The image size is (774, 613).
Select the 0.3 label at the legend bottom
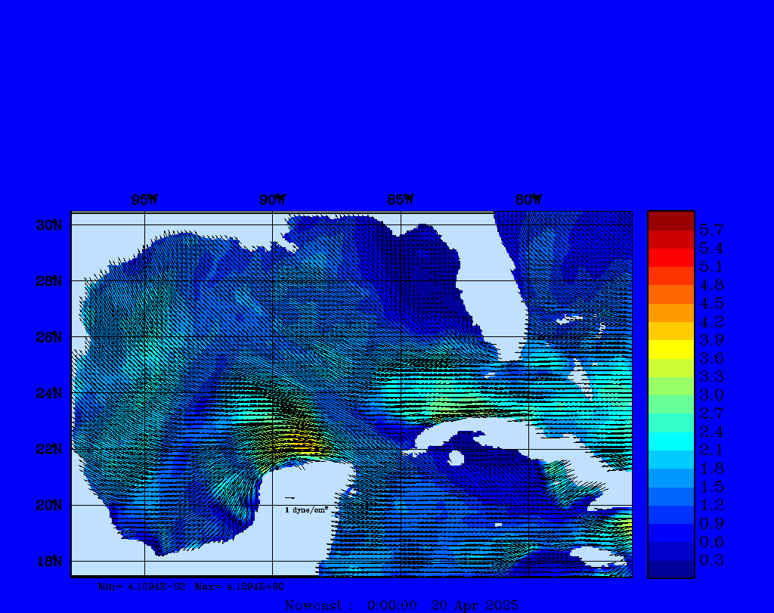(711, 560)
